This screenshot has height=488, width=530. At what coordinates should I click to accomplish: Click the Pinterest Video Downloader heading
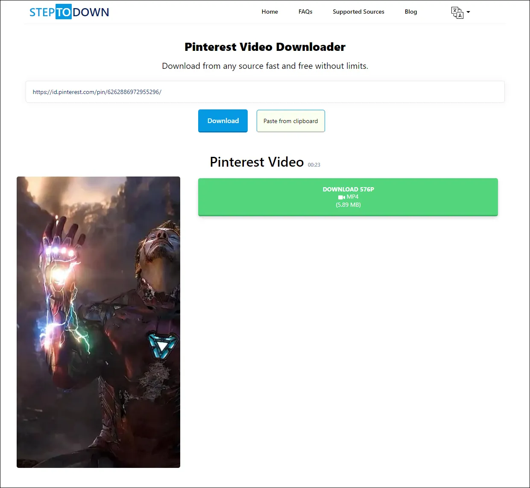click(265, 47)
